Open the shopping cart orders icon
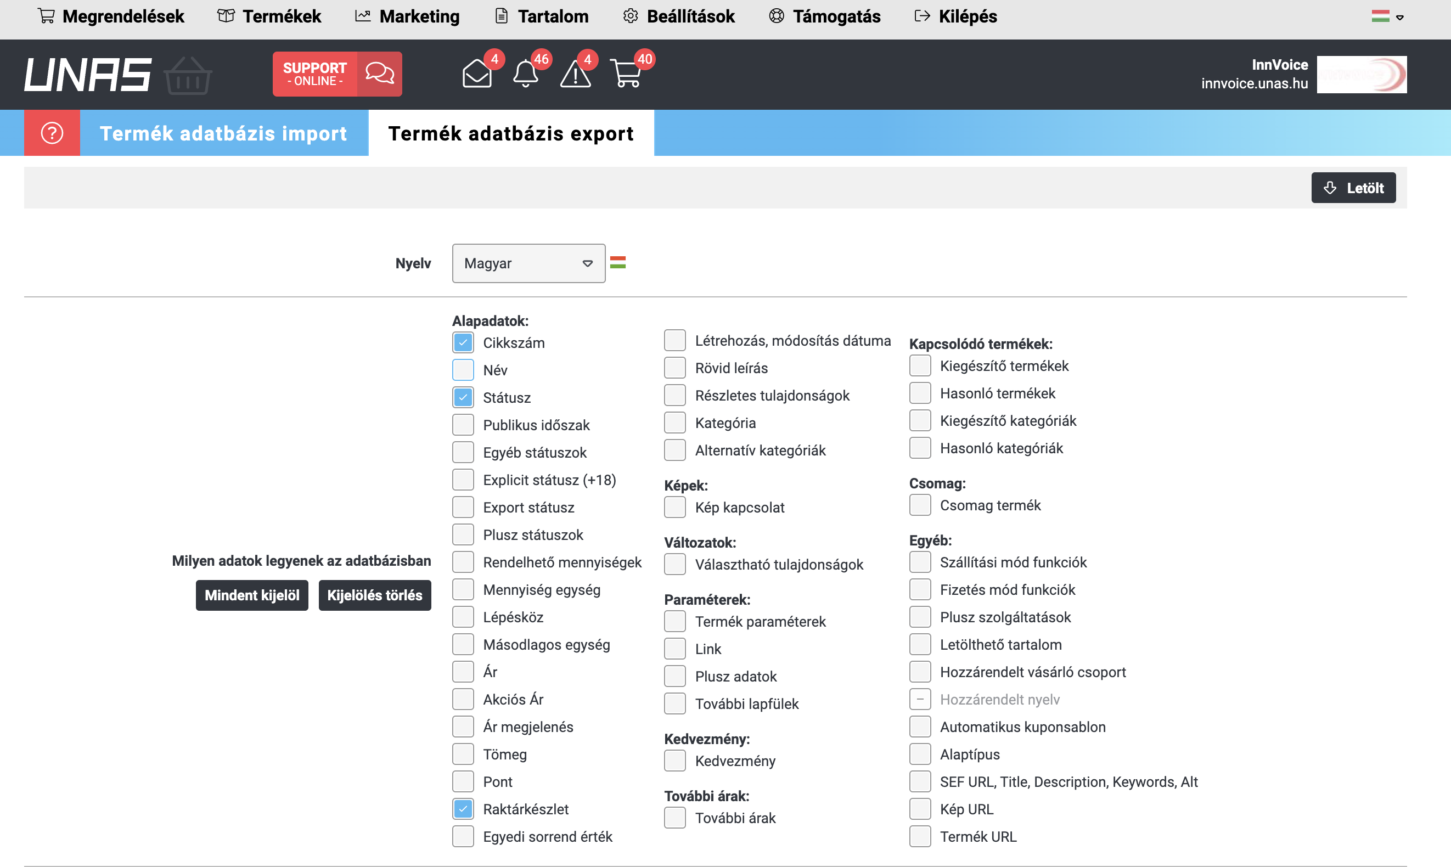The height and width of the screenshot is (867, 1451). click(x=626, y=74)
